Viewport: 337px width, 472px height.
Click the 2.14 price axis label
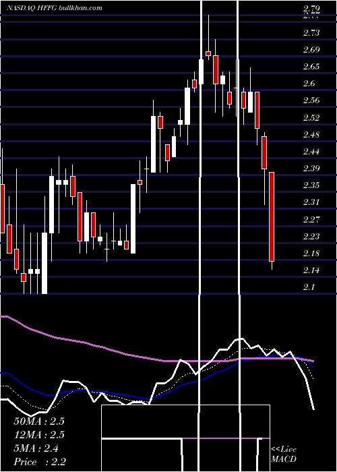pyautogui.click(x=311, y=270)
